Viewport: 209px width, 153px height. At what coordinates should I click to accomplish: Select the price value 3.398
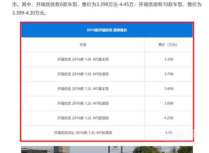(x=169, y=59)
